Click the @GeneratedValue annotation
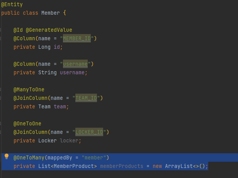The image size is (238, 178). click(49, 30)
